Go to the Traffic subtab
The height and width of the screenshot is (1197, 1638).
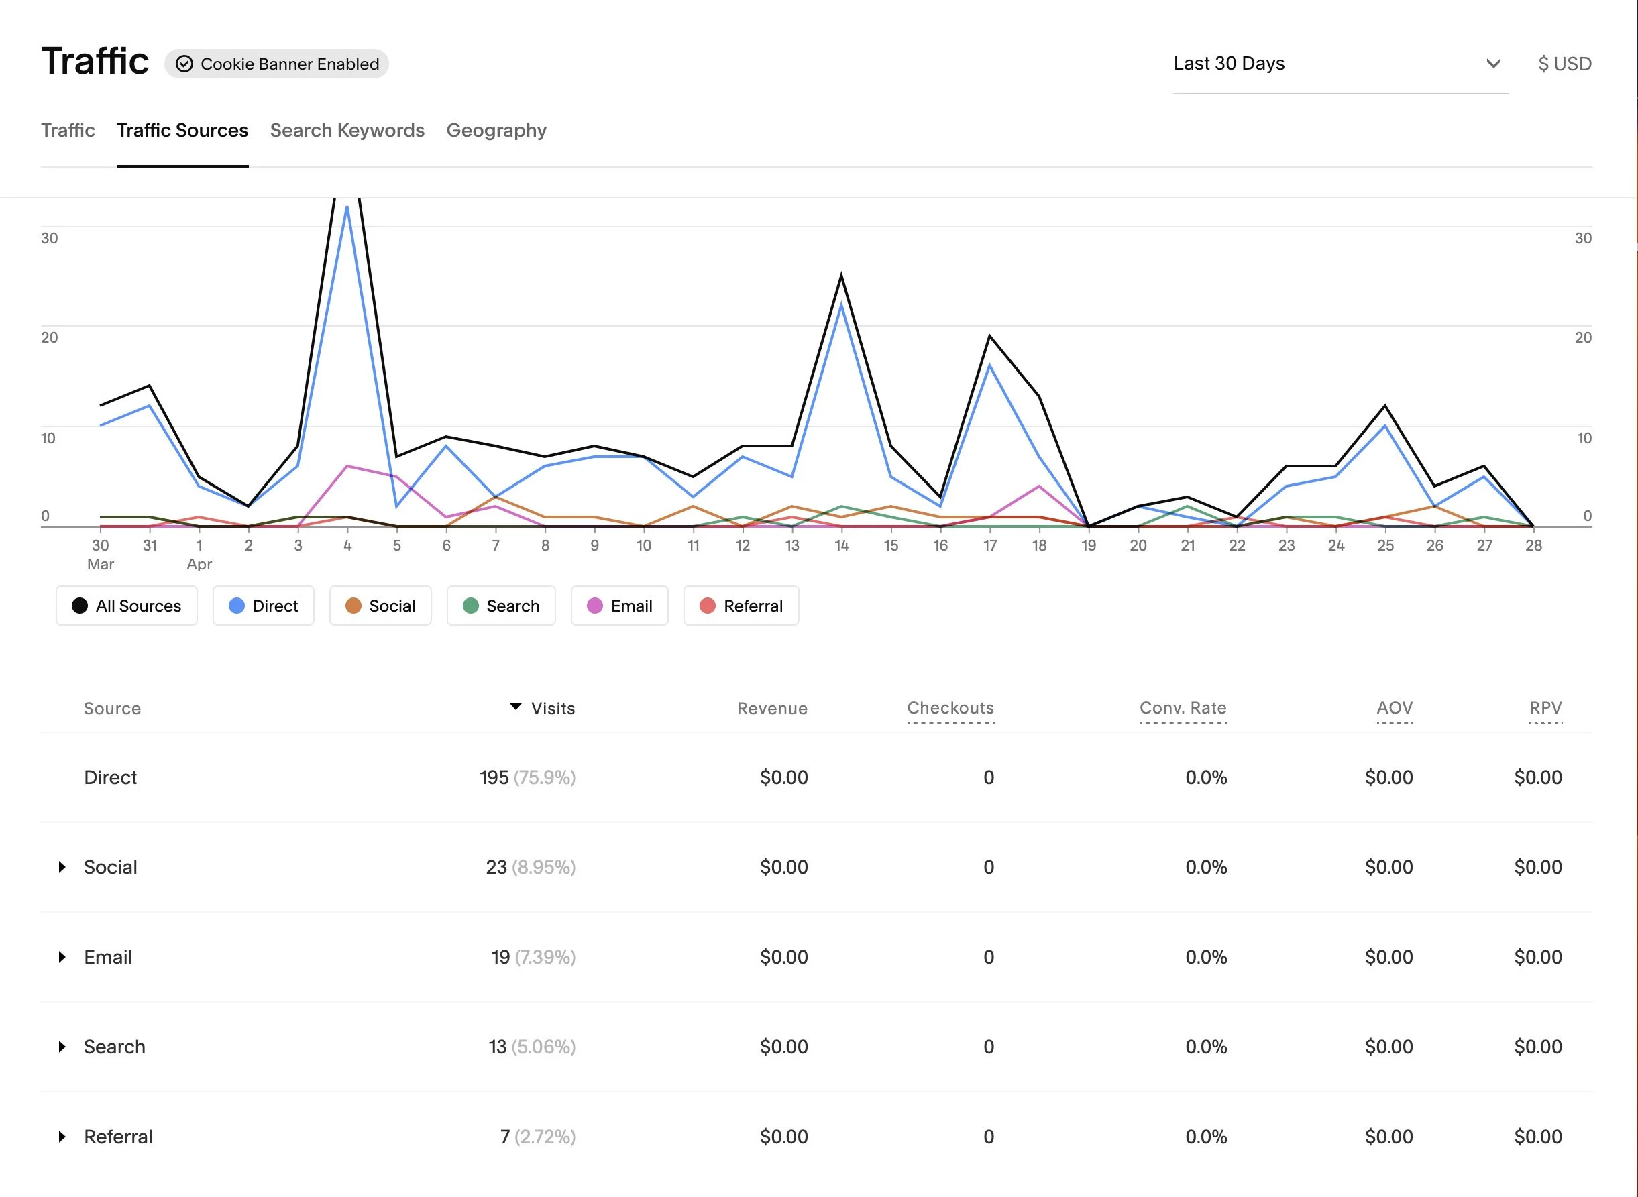(67, 130)
